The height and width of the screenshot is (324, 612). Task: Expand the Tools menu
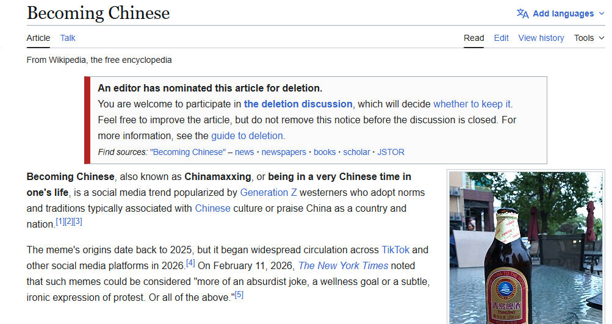point(589,38)
